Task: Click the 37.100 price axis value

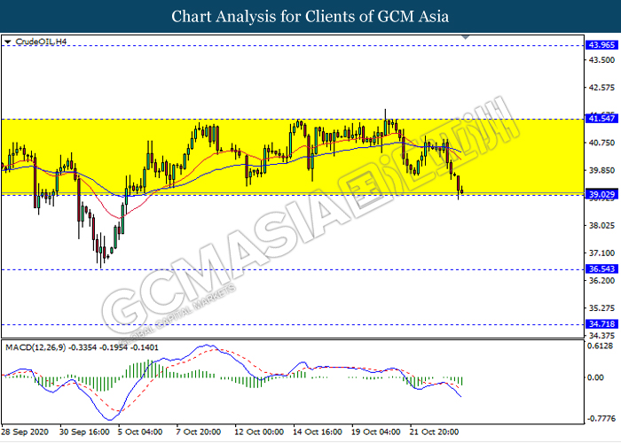Action: pyautogui.click(x=601, y=253)
